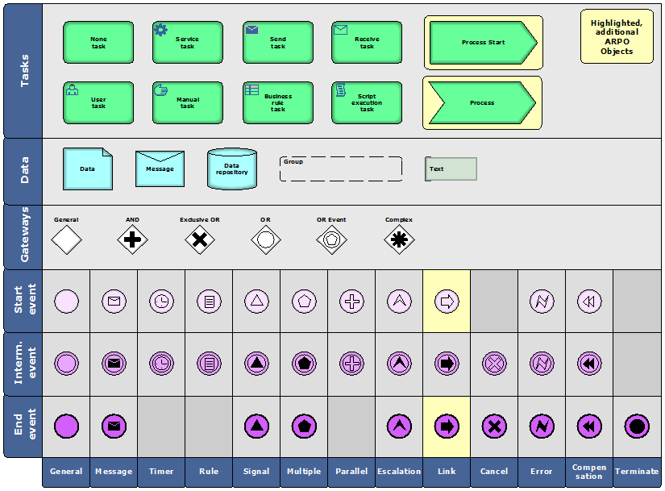Select the Process chevron shape
The height and width of the screenshot is (491, 665).
pos(482,102)
